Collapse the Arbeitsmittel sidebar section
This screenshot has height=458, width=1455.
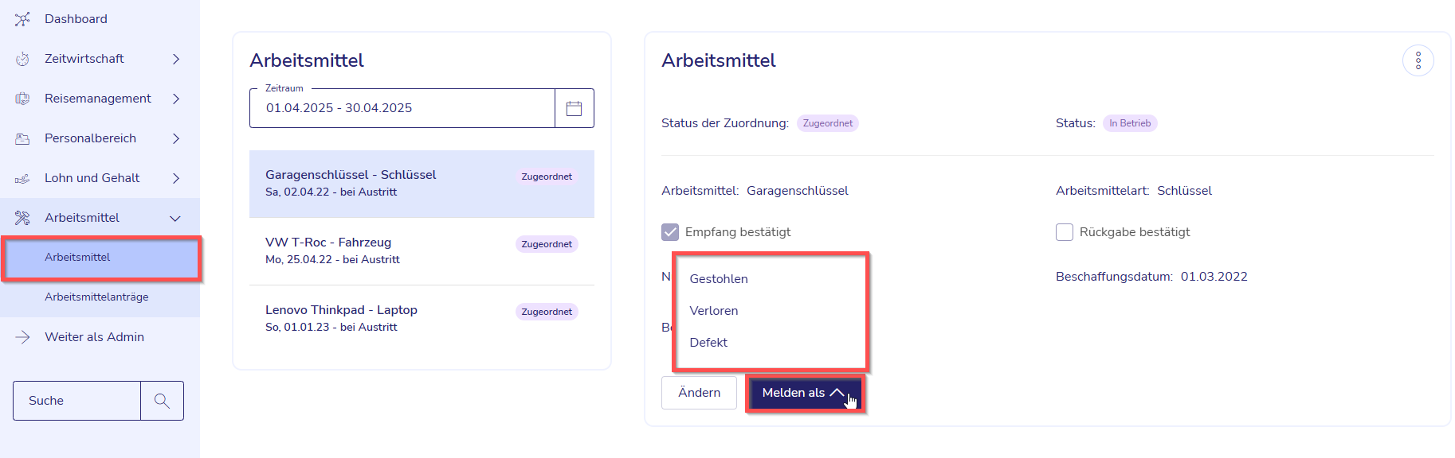(175, 218)
